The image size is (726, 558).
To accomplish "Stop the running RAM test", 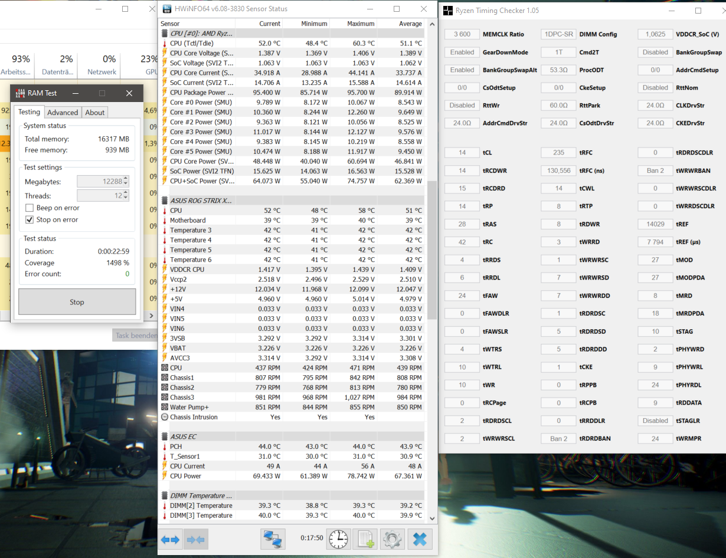I will point(77,302).
